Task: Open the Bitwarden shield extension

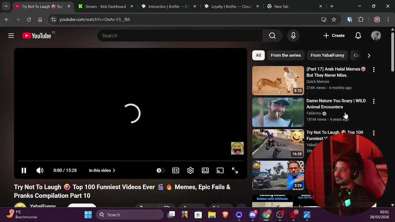Action: pos(350,19)
